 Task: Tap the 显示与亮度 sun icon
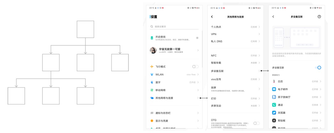[152, 121]
